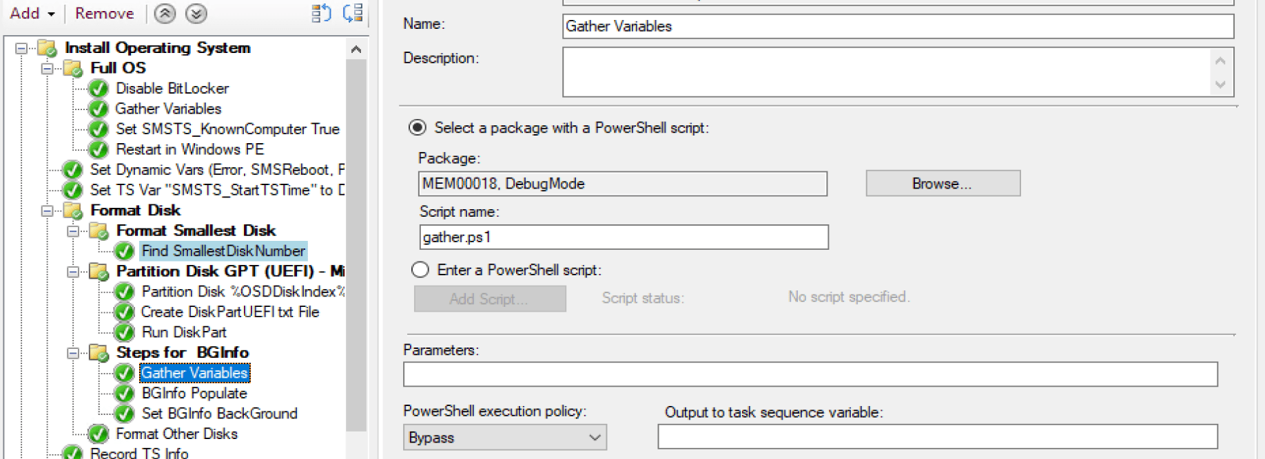This screenshot has height=459, width=1265.
Task: Select the BGInfo Populate step
Action: (194, 394)
